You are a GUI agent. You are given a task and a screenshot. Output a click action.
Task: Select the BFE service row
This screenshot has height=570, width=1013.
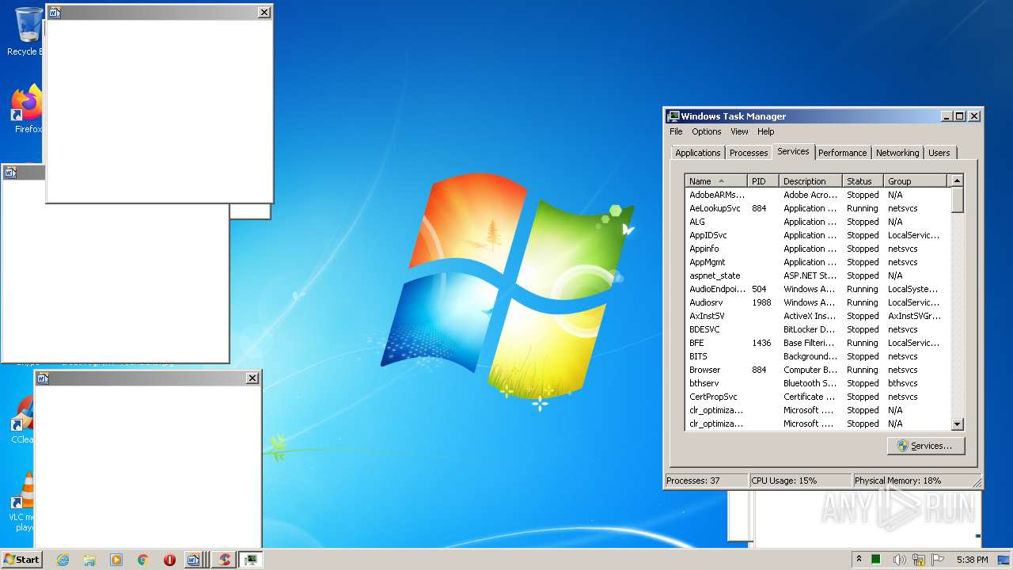point(818,343)
